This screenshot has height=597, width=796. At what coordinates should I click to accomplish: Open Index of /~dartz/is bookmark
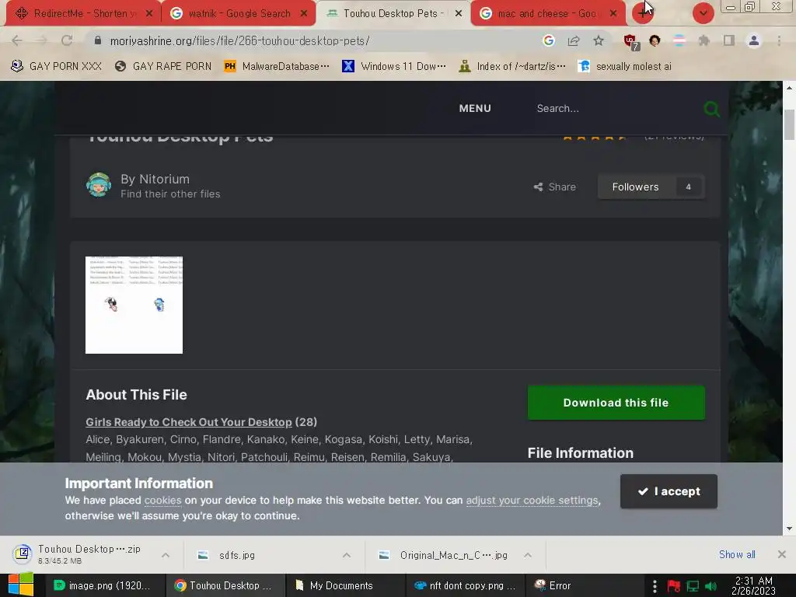(511, 66)
